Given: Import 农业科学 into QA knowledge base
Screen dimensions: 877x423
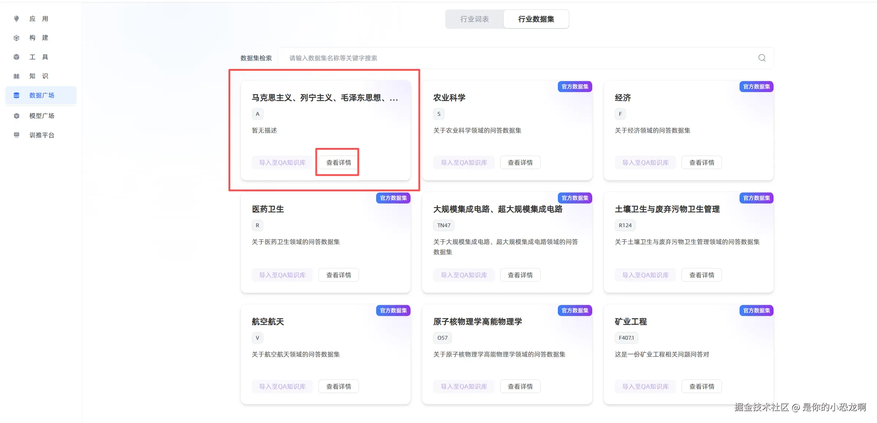Looking at the screenshot, I should (x=464, y=163).
